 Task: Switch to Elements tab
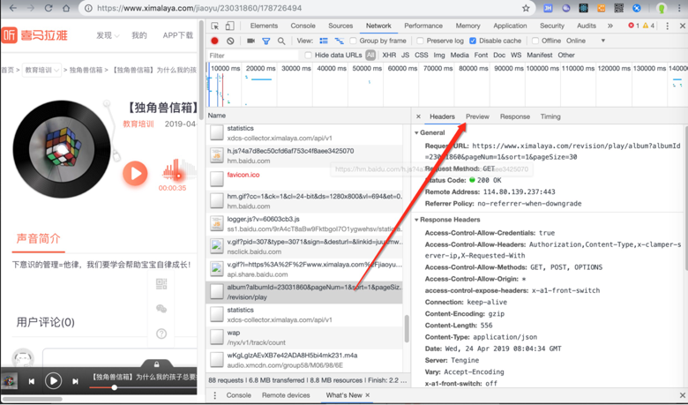pyautogui.click(x=264, y=26)
